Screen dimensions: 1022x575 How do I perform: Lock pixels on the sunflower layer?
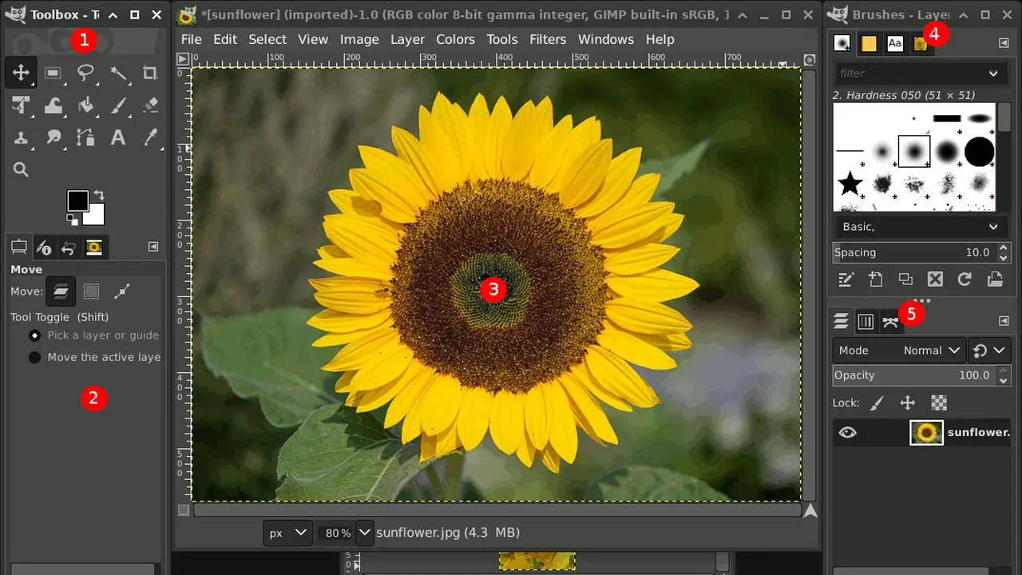point(876,402)
